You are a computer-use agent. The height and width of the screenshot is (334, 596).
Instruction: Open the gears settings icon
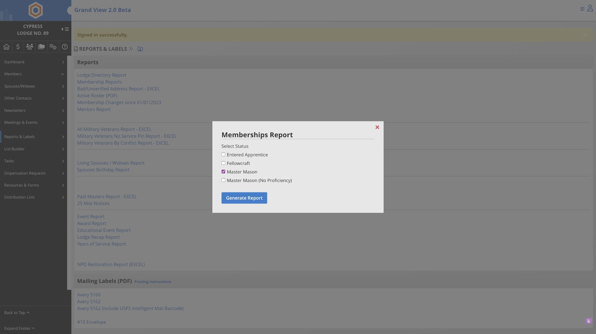(53, 46)
